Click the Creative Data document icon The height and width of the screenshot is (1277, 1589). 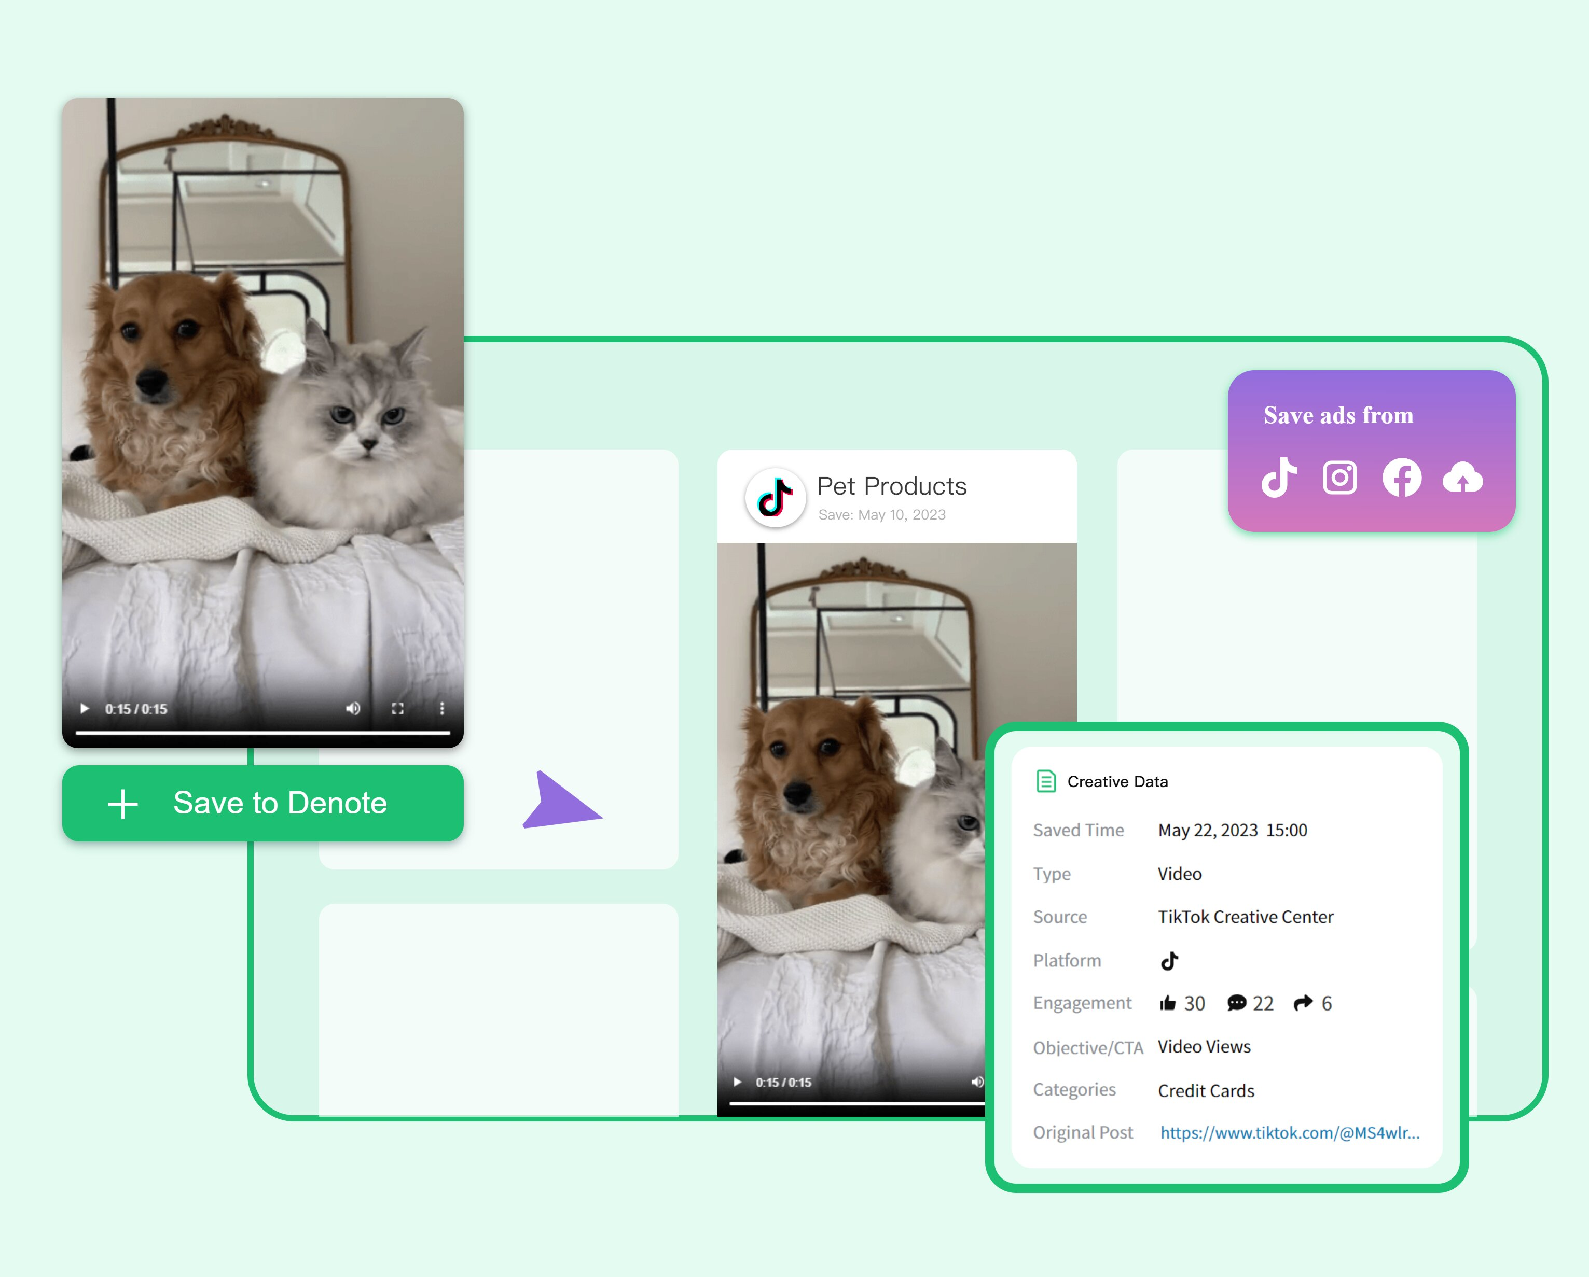click(x=1046, y=781)
